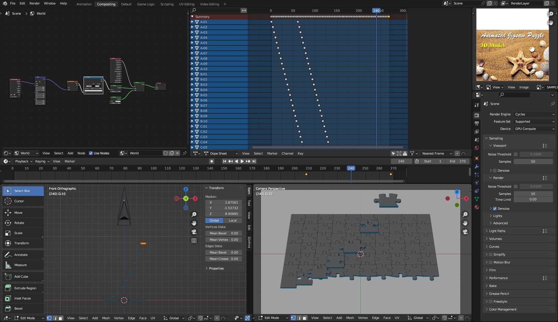
Task: Activate the Add Cube tool
Action: pyautogui.click(x=23, y=276)
